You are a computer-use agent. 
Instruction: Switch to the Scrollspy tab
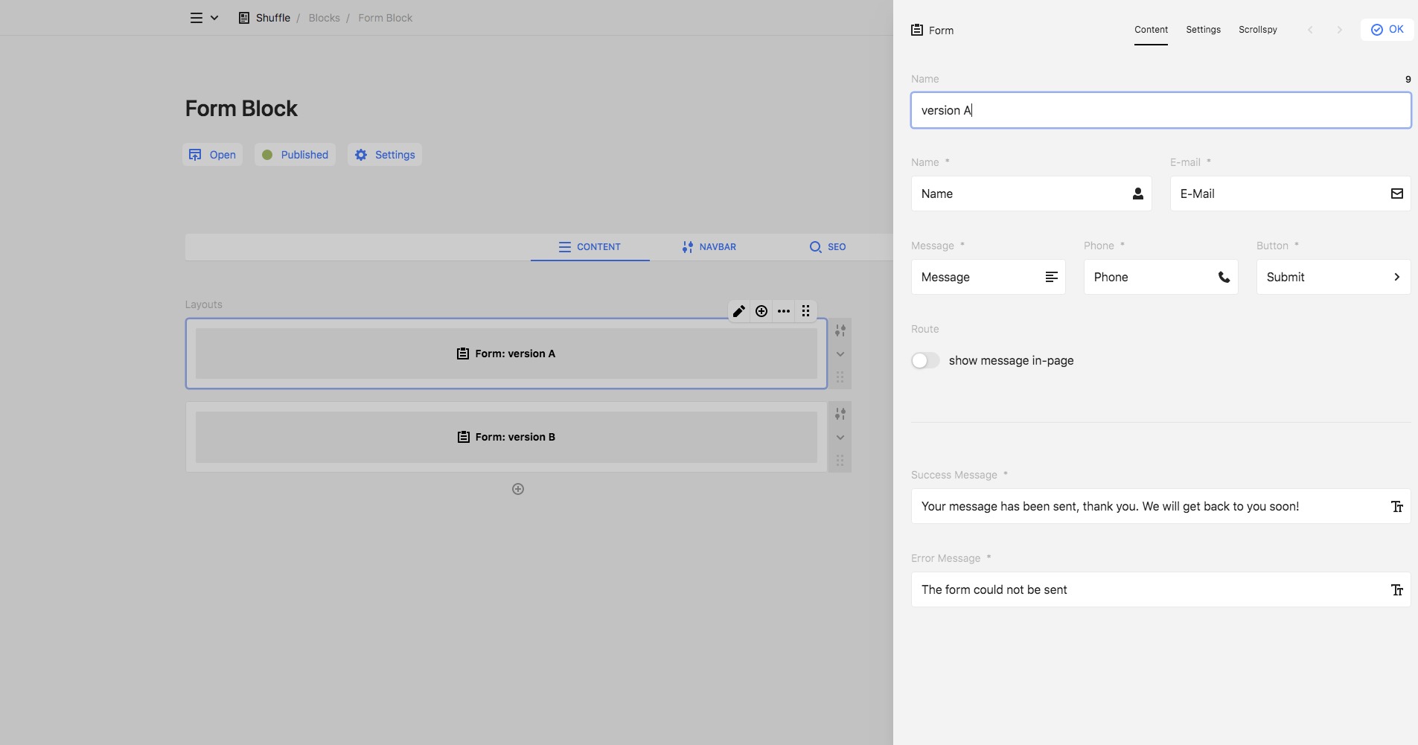(x=1257, y=30)
